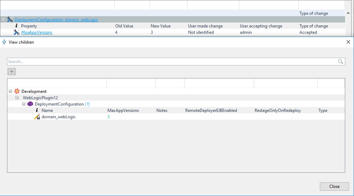The height and width of the screenshot is (196, 354).
Task: Collapse the DeploymentConfiguration: domain_webLogic change group
Action: 3,20
